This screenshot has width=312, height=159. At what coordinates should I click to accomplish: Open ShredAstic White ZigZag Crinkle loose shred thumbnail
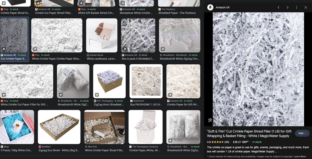(180, 35)
